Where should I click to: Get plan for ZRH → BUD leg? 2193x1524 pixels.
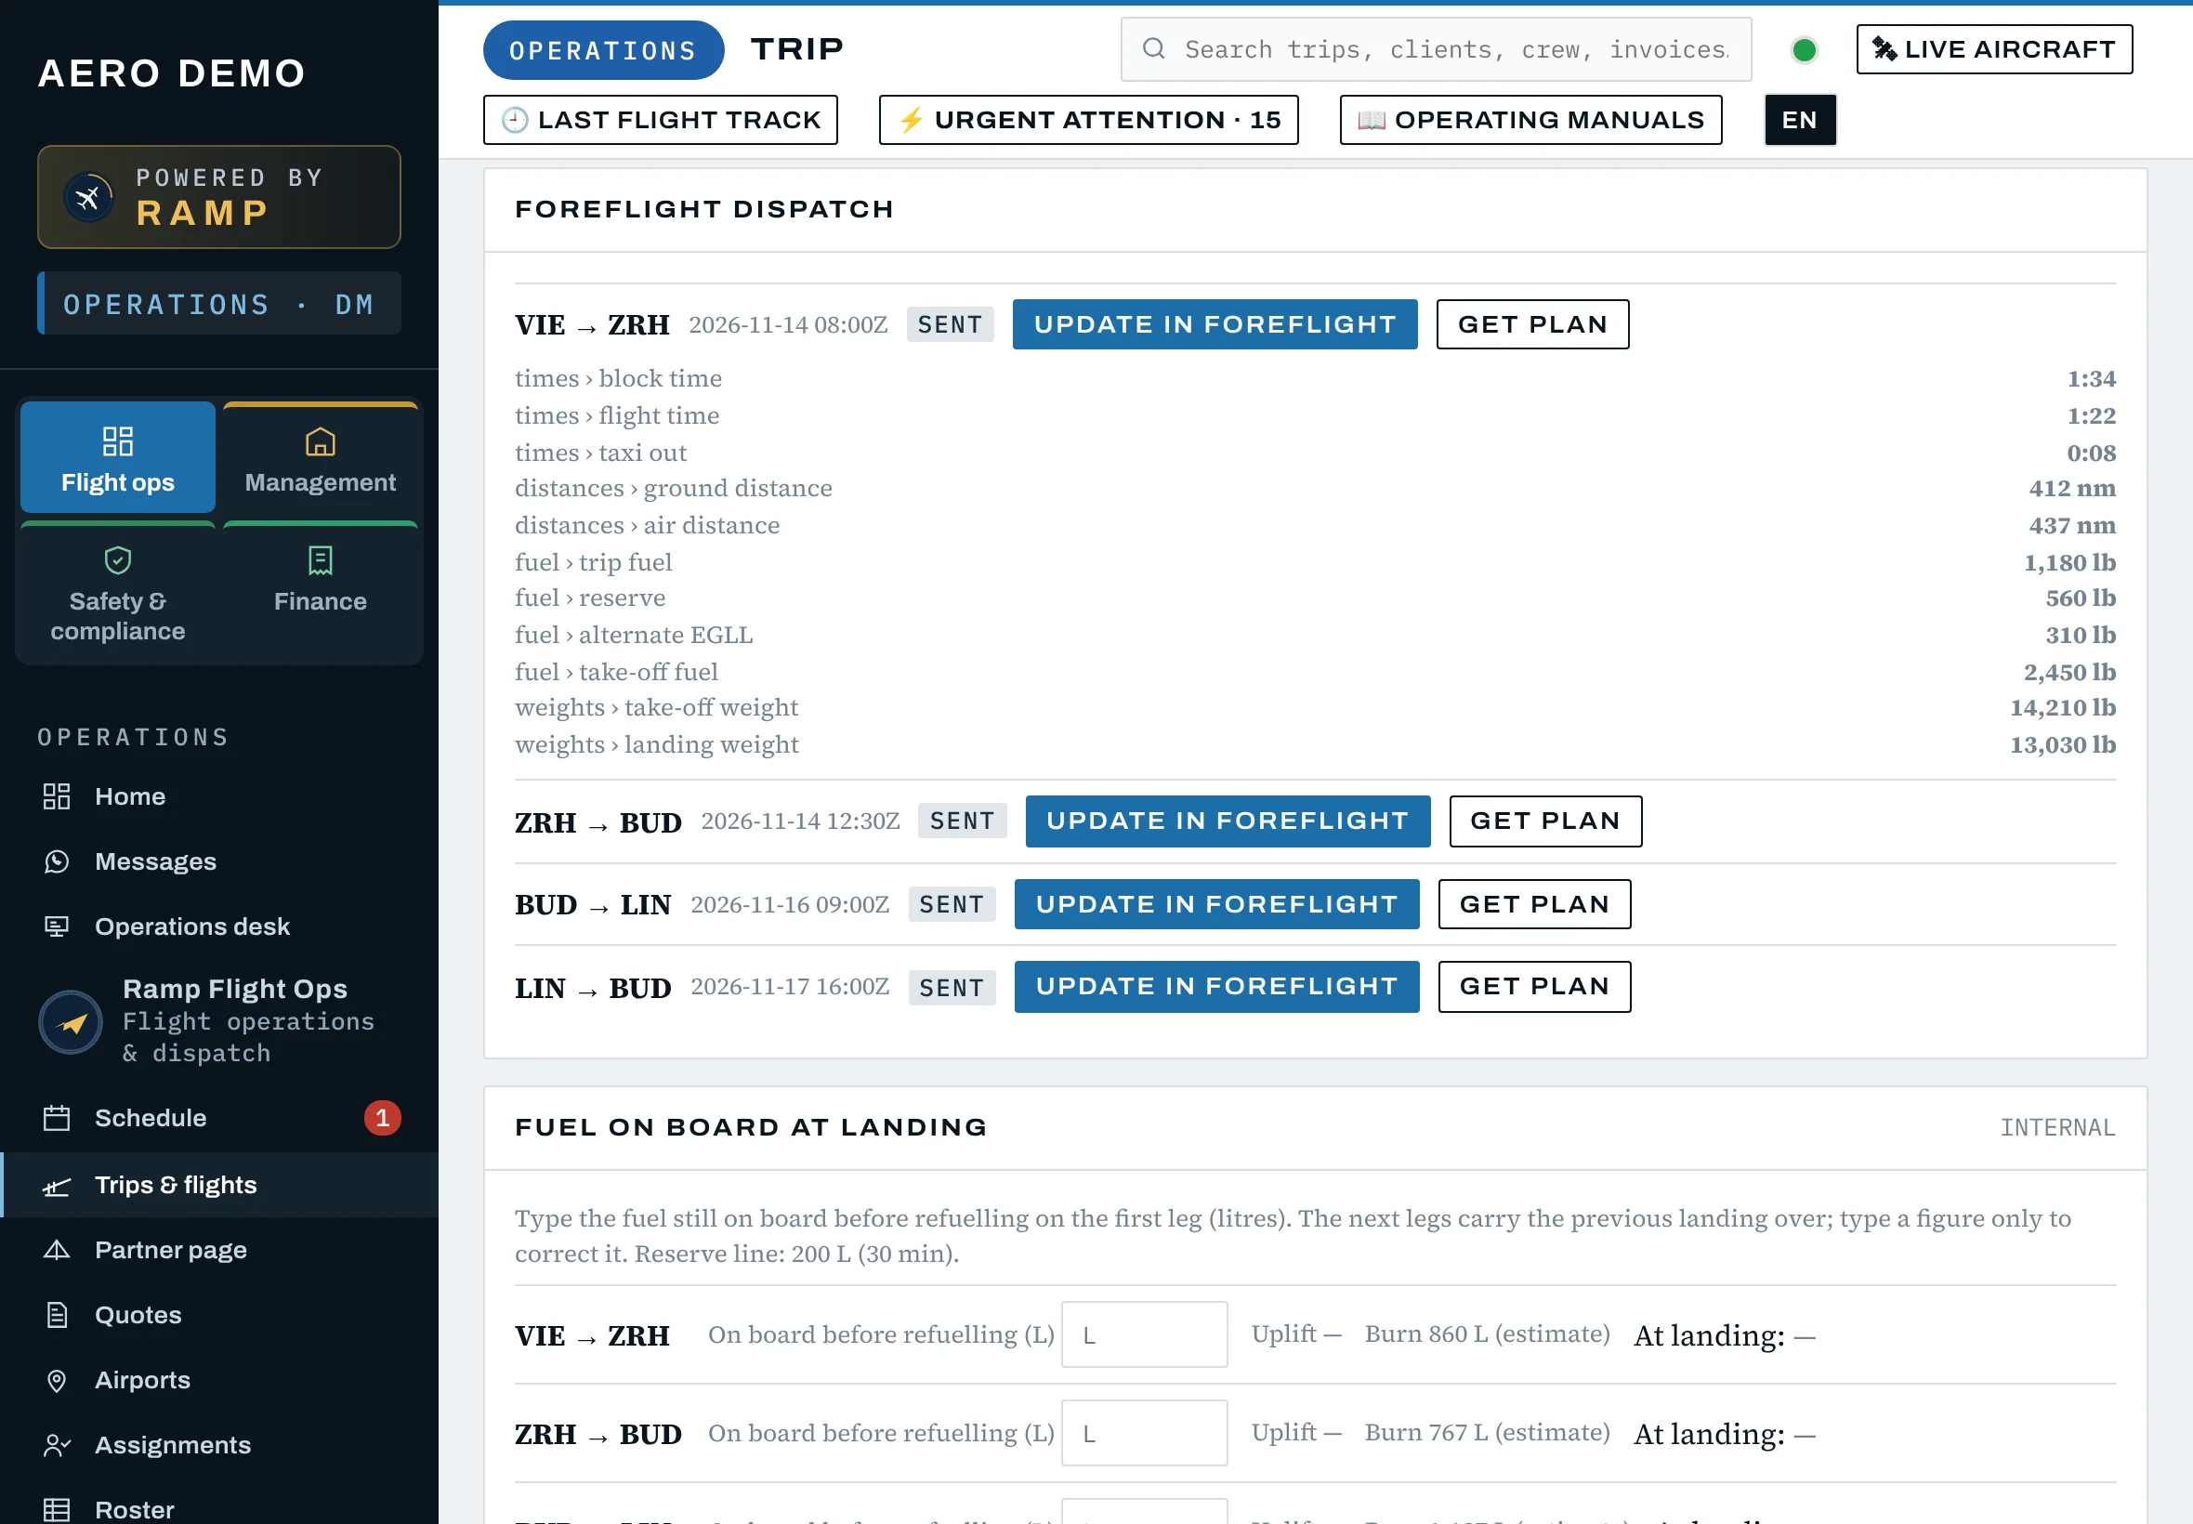pyautogui.click(x=1544, y=821)
